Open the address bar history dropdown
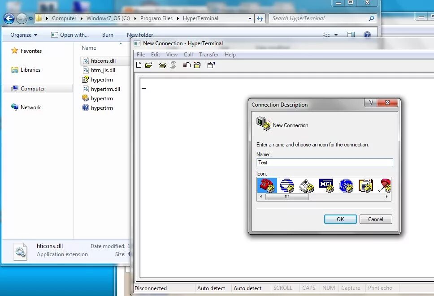 pos(250,18)
